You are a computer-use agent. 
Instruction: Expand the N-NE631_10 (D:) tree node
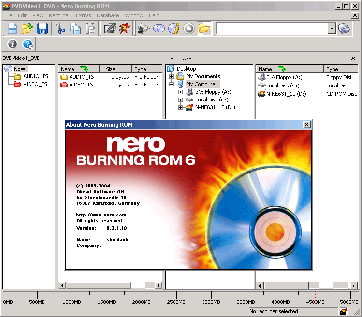[181, 108]
